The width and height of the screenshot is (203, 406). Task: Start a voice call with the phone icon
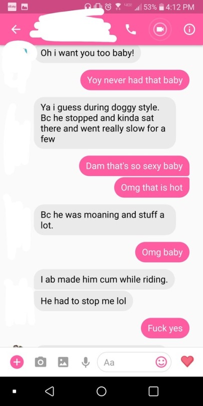coord(131,30)
